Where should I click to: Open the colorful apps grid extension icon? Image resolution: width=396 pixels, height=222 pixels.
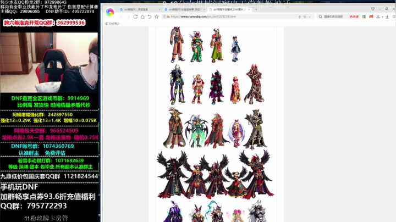[364, 16]
